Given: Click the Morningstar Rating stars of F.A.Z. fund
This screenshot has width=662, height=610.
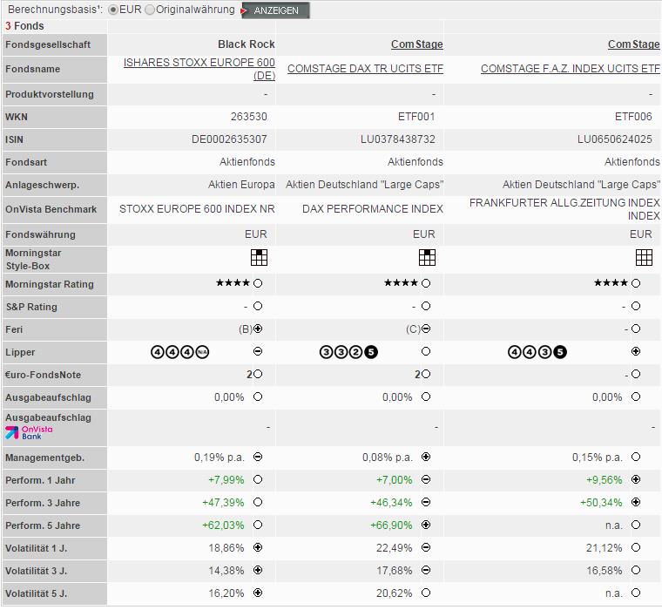Looking at the screenshot, I should point(611,282).
